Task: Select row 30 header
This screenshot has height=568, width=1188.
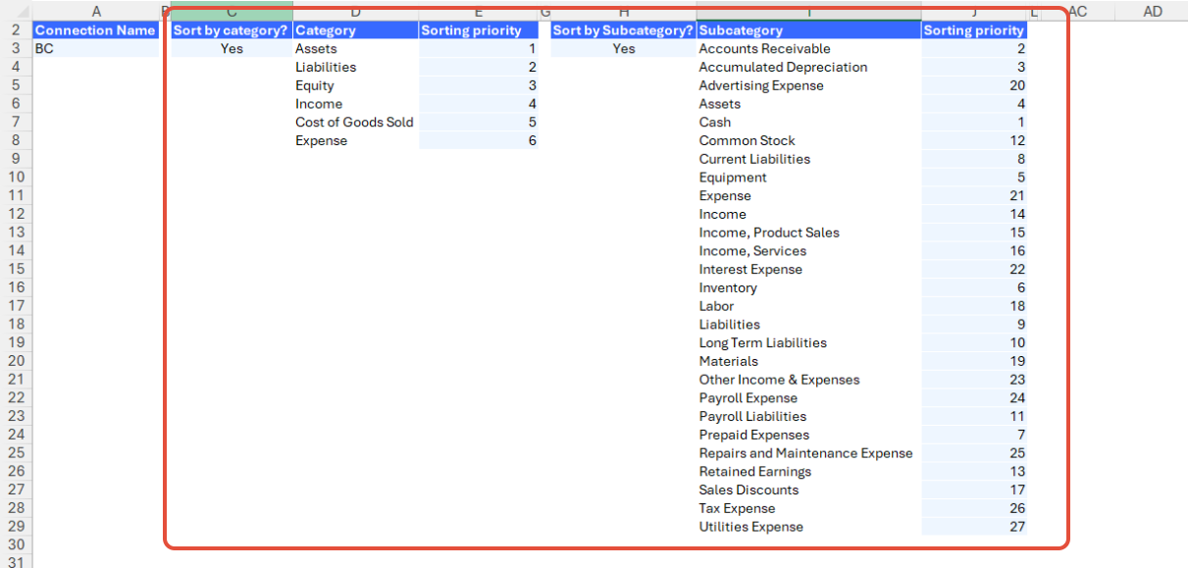Action: pyautogui.click(x=16, y=544)
